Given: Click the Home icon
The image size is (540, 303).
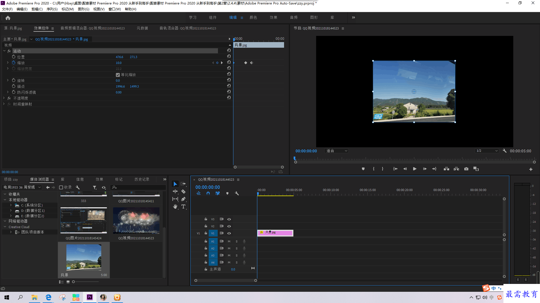Looking at the screenshot, I should (8, 18).
